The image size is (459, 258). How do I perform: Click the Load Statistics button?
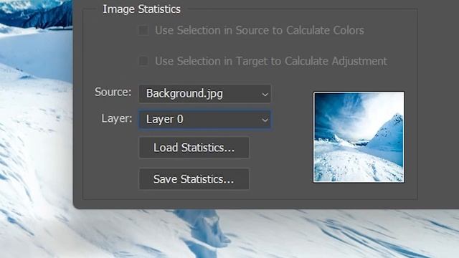(x=194, y=148)
